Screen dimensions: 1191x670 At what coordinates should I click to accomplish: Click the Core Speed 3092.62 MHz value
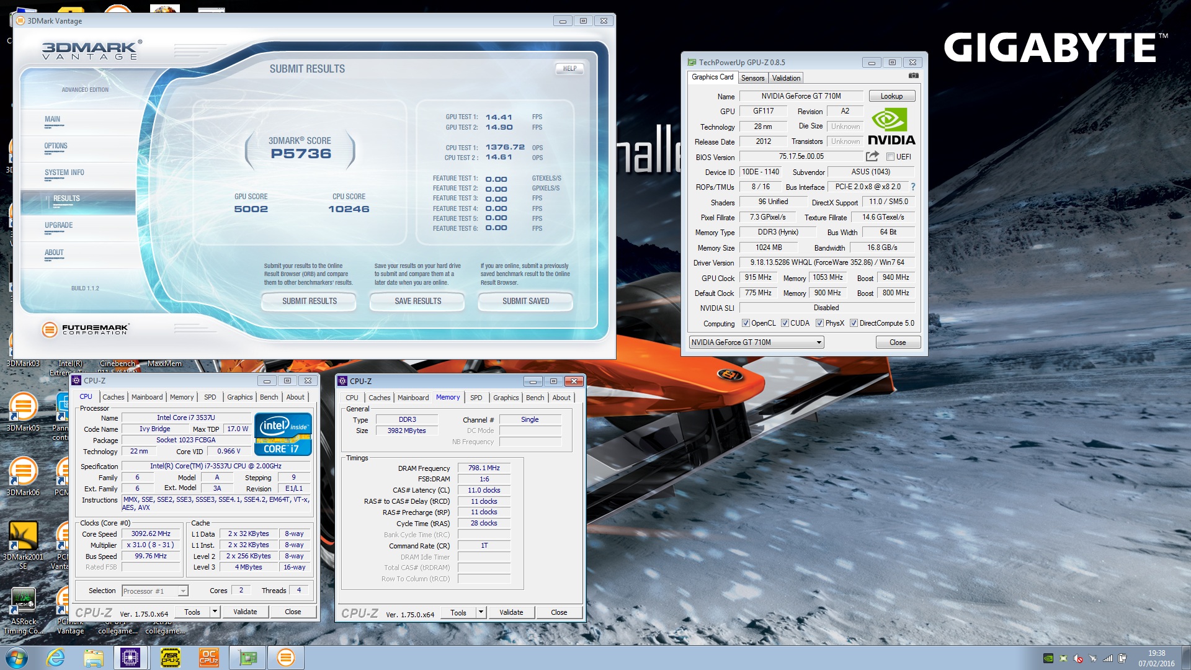point(151,534)
